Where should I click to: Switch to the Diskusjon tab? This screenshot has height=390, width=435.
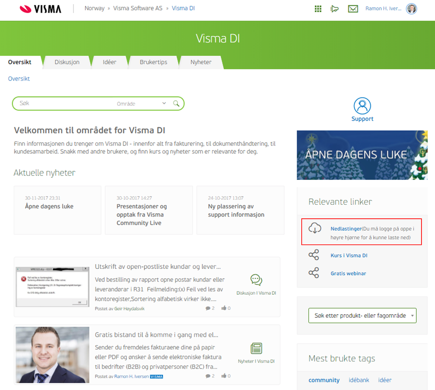[67, 62]
